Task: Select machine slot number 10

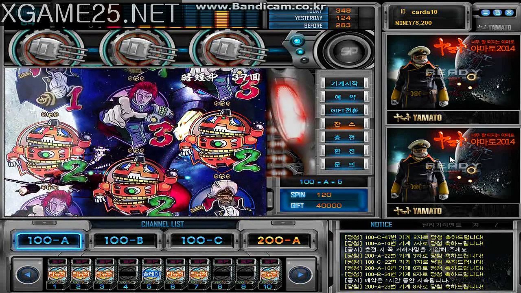Action: (x=269, y=273)
